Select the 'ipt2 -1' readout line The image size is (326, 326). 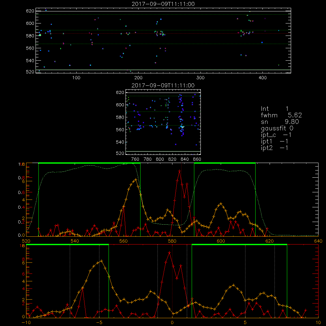point(274,148)
